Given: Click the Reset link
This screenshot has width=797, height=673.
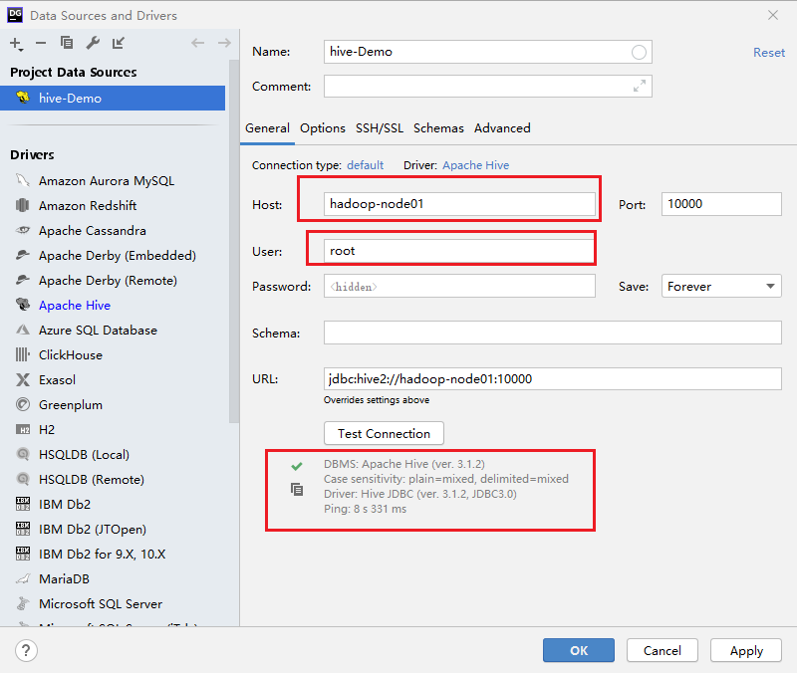Looking at the screenshot, I should 768,53.
